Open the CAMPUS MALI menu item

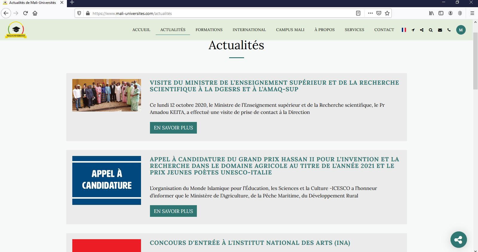click(290, 30)
